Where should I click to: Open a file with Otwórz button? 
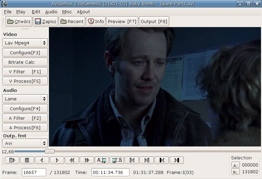pyautogui.click(x=19, y=21)
